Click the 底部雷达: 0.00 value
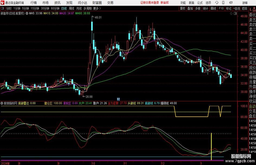This screenshot has width=256, height=165. [x=27, y=103]
